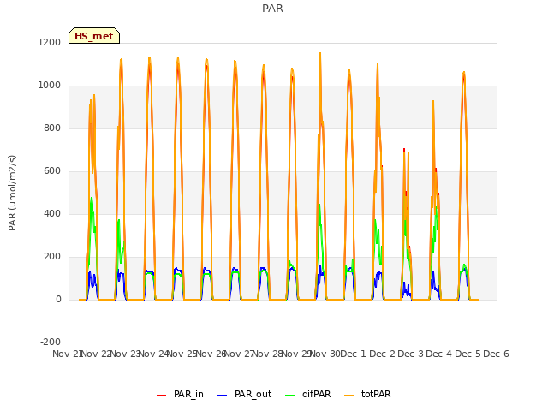
Task: Click the Dec 1 x-axis label
Action: pyautogui.click(x=353, y=354)
